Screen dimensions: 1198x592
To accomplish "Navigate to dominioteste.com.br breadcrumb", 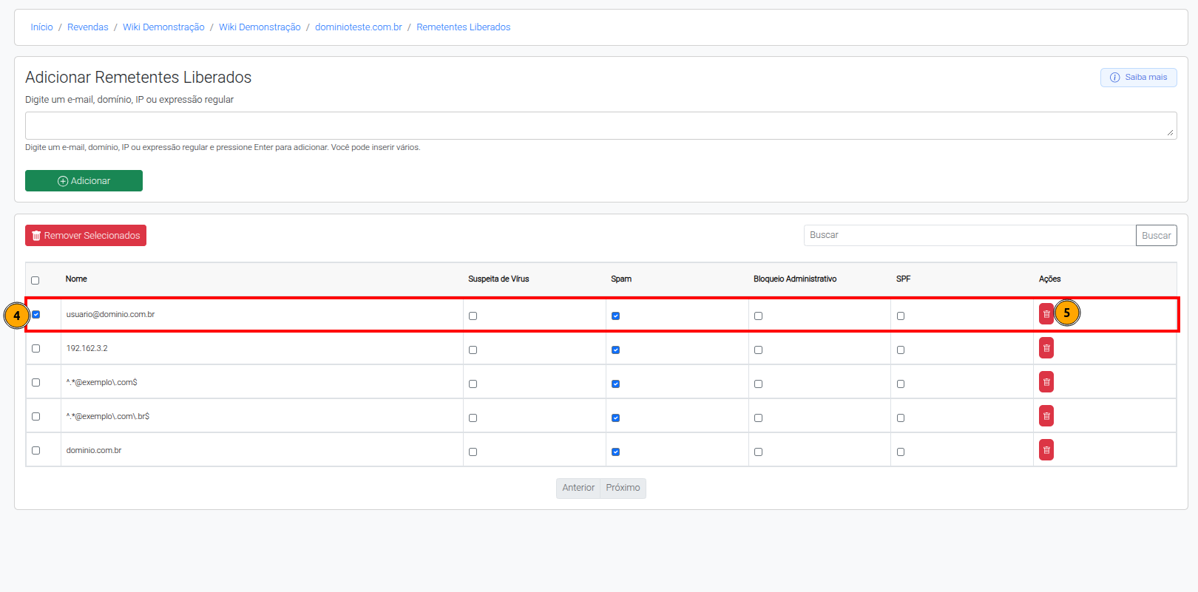I will click(359, 27).
